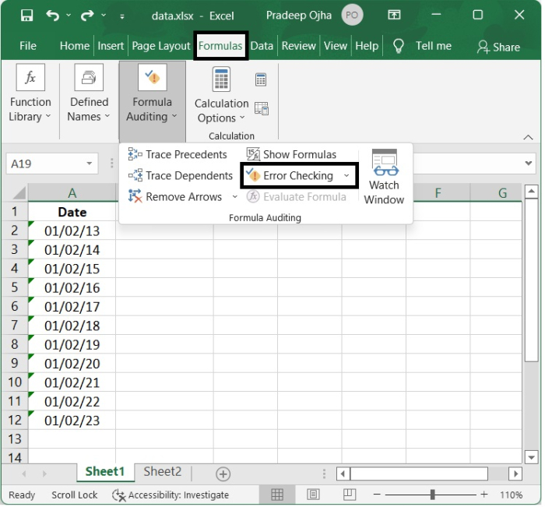Open the Help tab
The height and width of the screenshot is (507, 545).
pyautogui.click(x=367, y=46)
